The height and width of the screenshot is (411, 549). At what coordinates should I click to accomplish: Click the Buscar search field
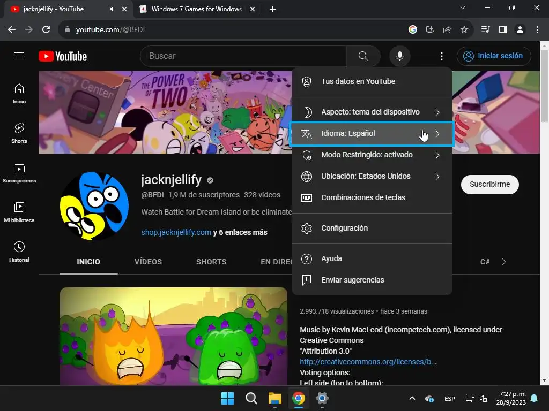[x=243, y=56]
